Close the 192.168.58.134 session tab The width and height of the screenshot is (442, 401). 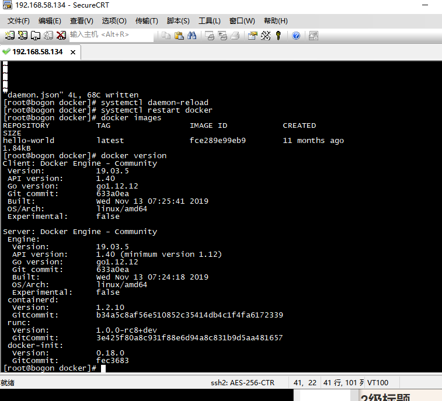click(73, 52)
